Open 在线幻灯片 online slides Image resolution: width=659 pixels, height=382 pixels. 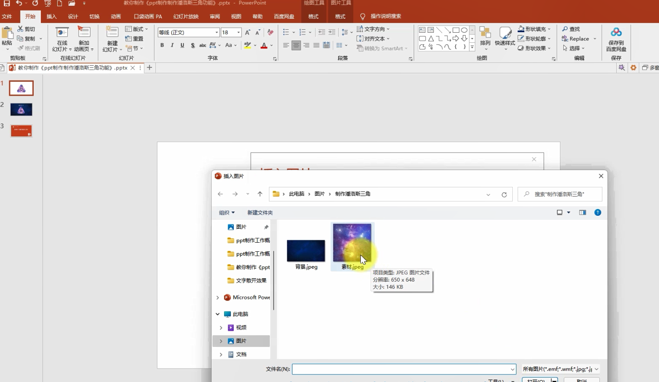coord(62,39)
